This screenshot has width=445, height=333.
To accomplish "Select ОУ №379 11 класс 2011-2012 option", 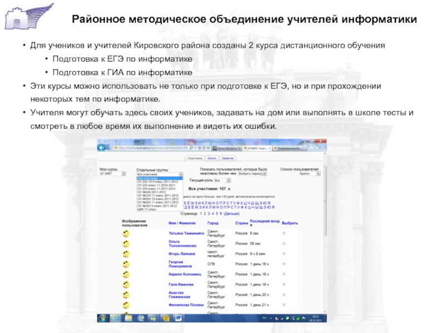I will [x=160, y=195].
